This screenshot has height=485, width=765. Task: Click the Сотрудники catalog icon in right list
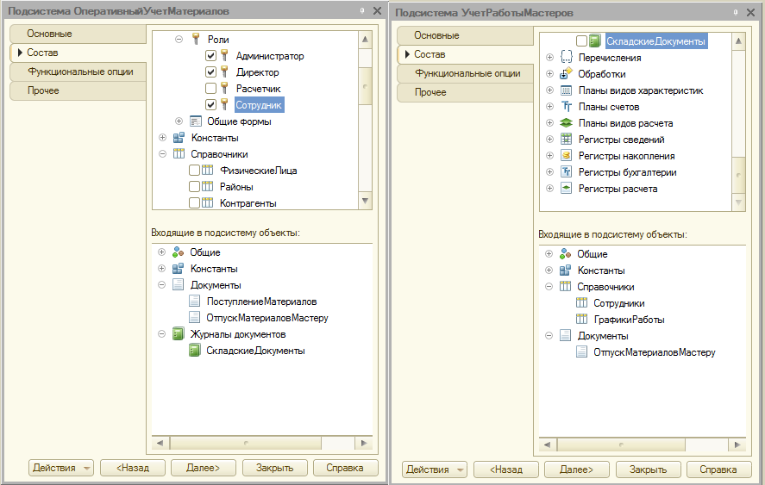(581, 302)
